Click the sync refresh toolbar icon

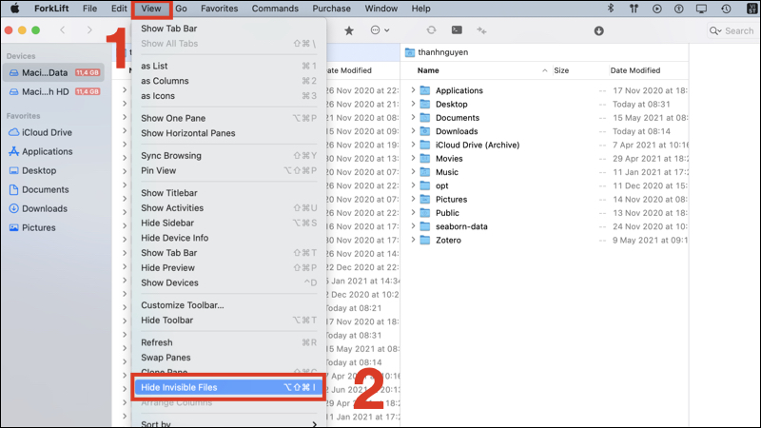[431, 30]
